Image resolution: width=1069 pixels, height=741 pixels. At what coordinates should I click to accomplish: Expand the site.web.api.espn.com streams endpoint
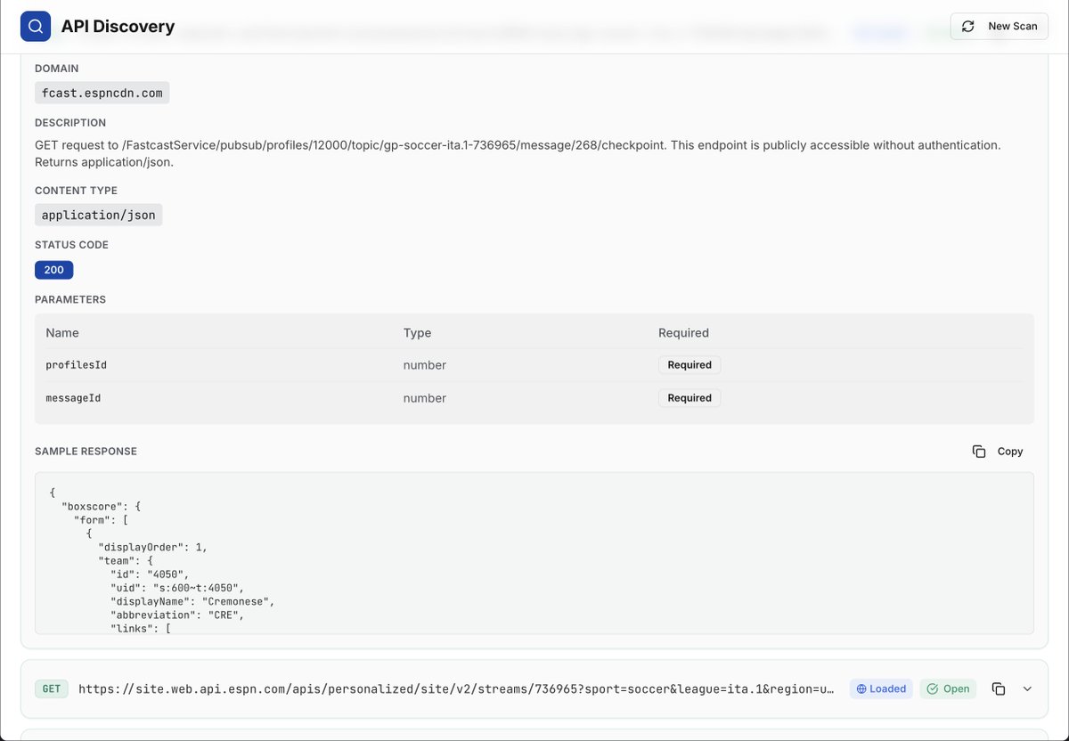[1027, 688]
